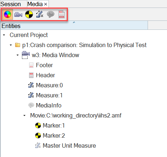Toggle the speech bubble notes filter
Image resolution: width=167 pixels, height=157 pixels.
click(x=51, y=14)
